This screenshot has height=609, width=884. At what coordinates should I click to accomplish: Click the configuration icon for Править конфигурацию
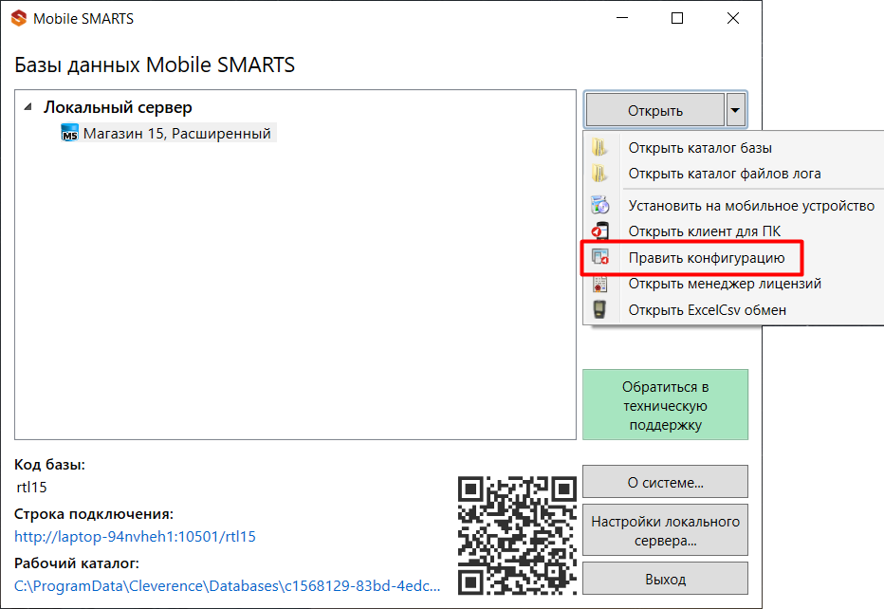tap(599, 258)
